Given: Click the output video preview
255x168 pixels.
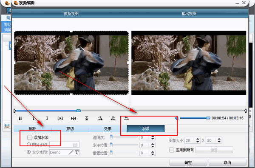Looking at the screenshot, I should tap(189, 63).
